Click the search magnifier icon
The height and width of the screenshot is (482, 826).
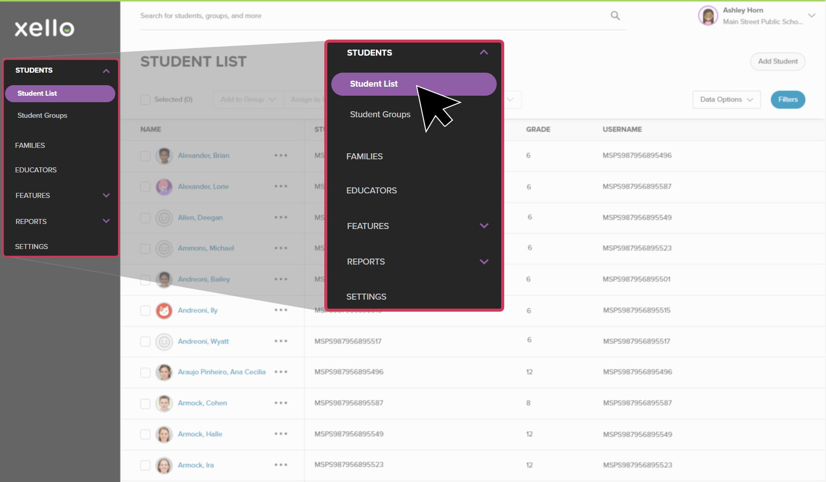(x=615, y=16)
